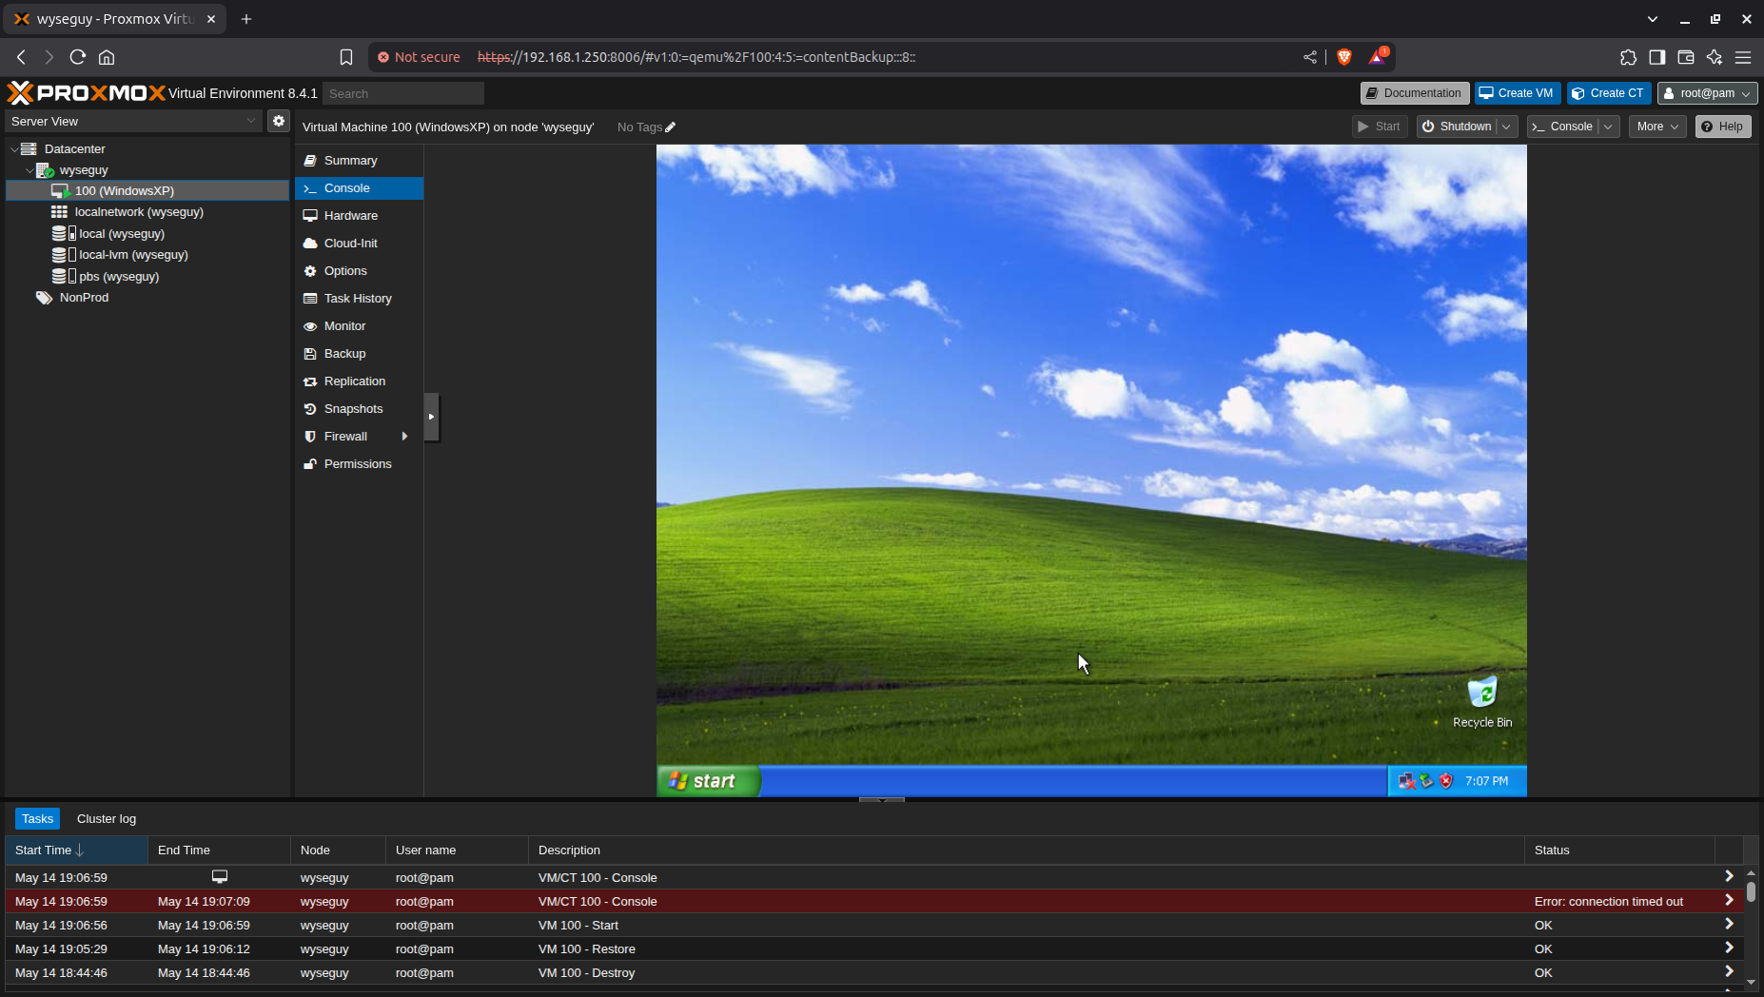Select the wyseguy node in tree

[x=84, y=170]
